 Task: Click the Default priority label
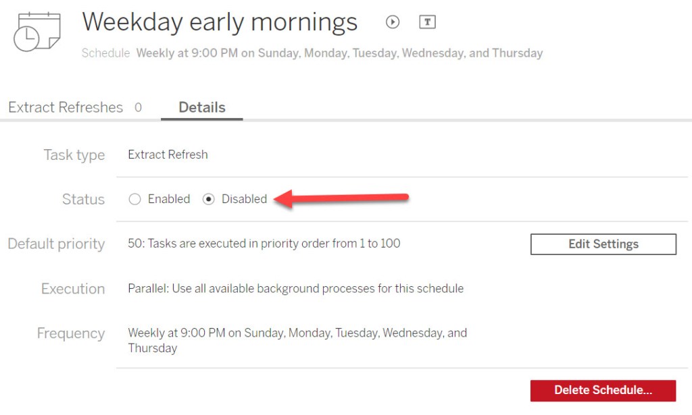(x=56, y=244)
